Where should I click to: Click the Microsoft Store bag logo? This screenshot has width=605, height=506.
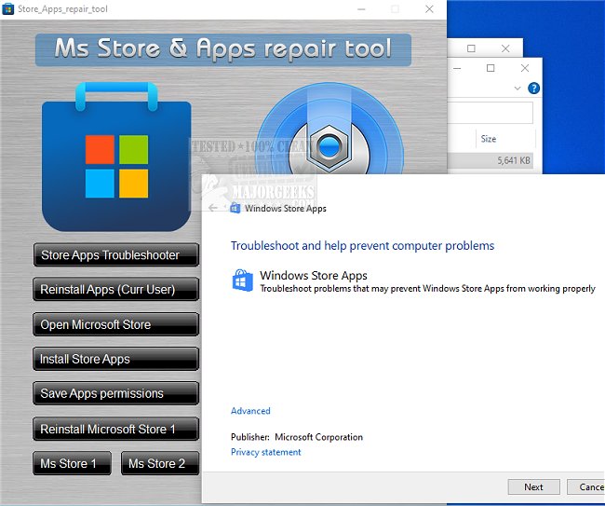tap(116, 157)
